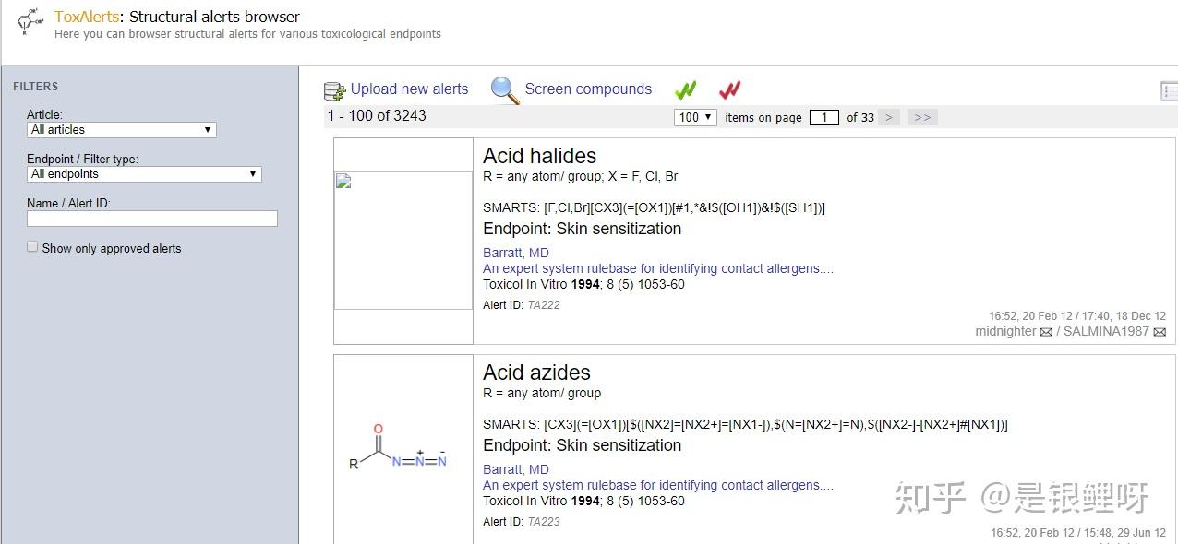Click the Upload new alerts database icon
The height and width of the screenshot is (544, 1178).
[x=334, y=90]
